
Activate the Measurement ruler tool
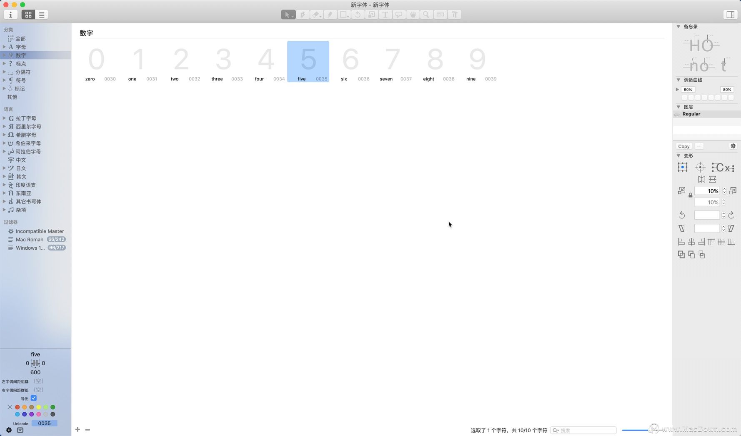(440, 15)
